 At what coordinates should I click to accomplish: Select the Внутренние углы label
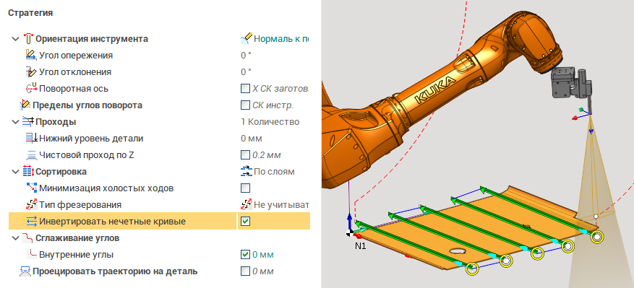[76, 255]
